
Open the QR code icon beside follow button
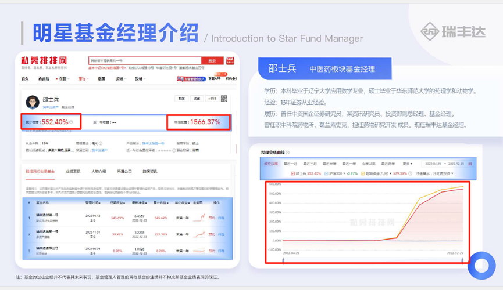click(x=224, y=99)
